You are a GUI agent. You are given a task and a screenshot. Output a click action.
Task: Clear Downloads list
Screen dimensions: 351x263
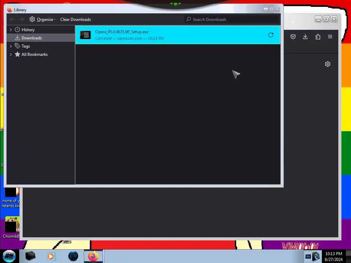[75, 20]
